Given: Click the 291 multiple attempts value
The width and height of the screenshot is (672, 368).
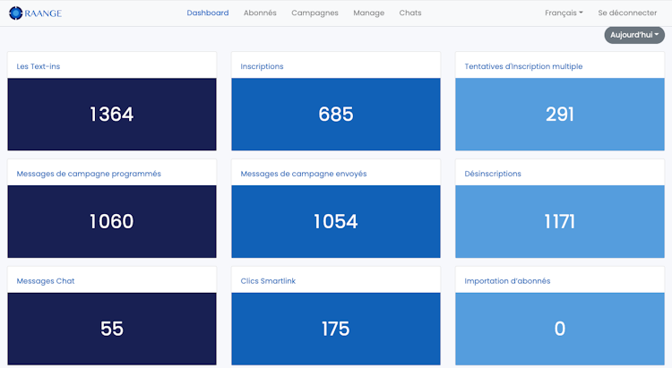Looking at the screenshot, I should point(560,114).
